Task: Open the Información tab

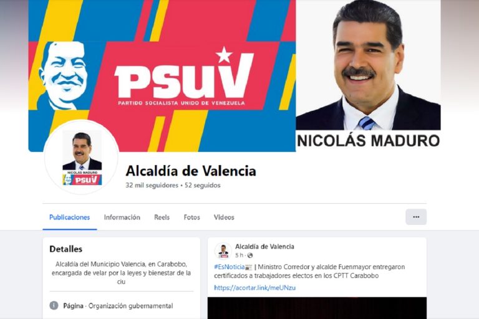Action: 122,217
